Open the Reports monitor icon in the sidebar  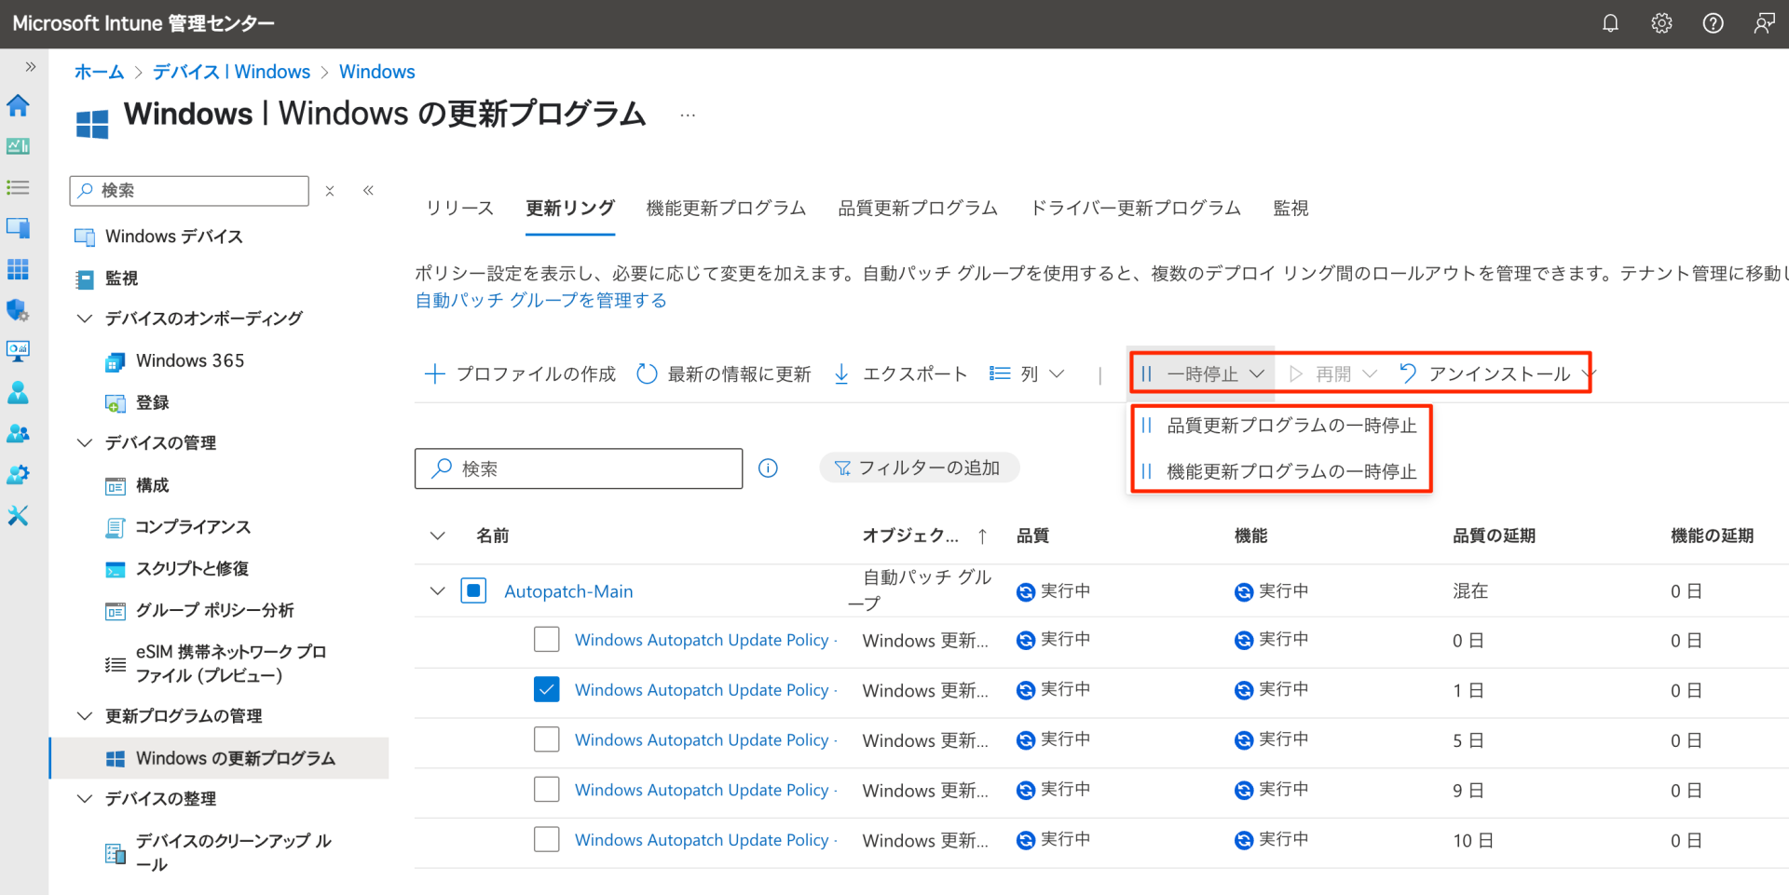[x=19, y=351]
